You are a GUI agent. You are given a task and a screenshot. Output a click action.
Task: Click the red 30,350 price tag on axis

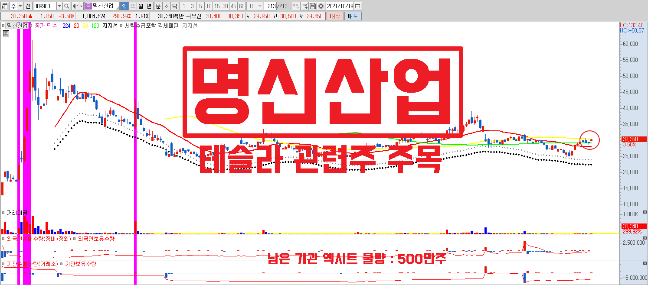pyautogui.click(x=634, y=139)
